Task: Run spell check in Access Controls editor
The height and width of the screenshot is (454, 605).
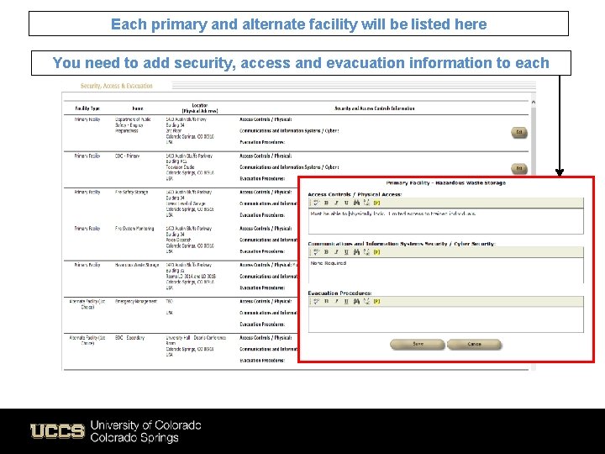Action: pos(316,203)
